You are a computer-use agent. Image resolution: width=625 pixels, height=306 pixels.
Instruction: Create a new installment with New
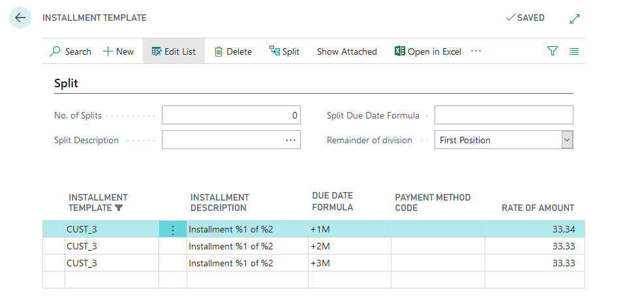pyautogui.click(x=118, y=51)
